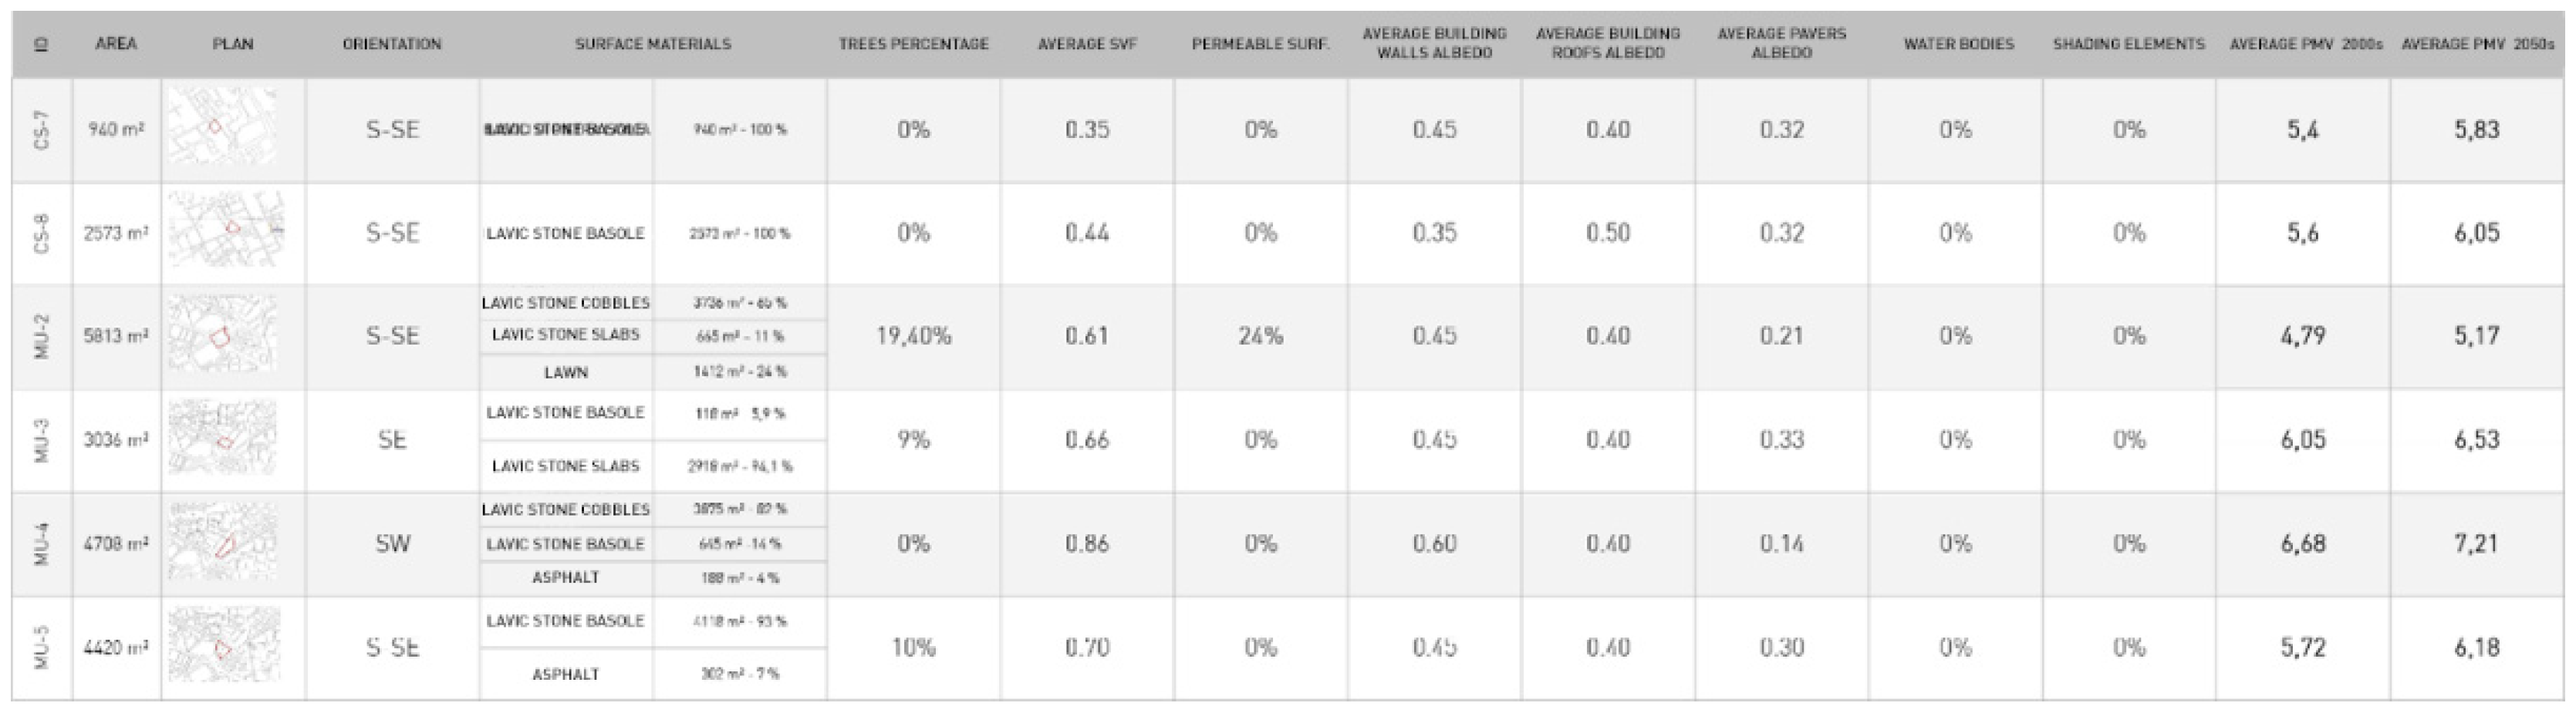Click the MU-3 plan map thumbnail
2576x713 pixels.
[x=222, y=439]
